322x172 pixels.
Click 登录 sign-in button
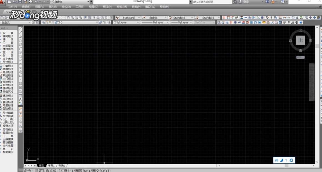pos(246,2)
